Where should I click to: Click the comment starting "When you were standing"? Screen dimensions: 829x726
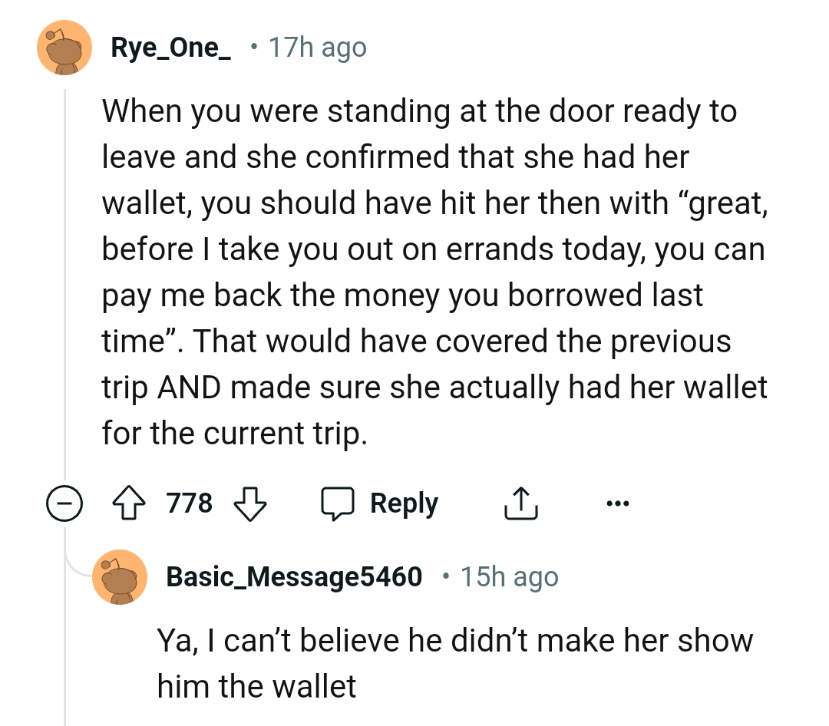point(419,112)
